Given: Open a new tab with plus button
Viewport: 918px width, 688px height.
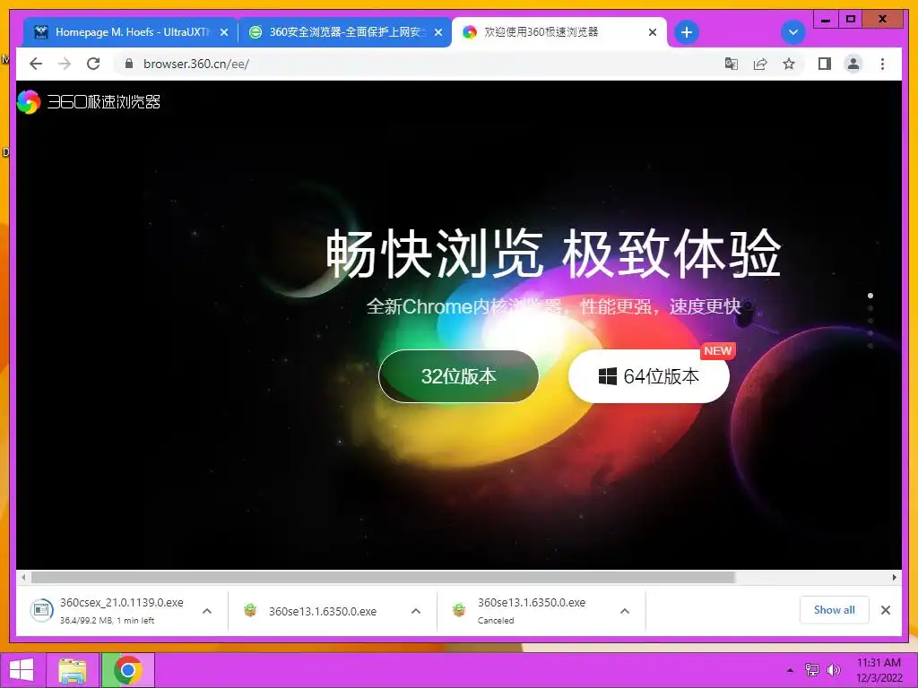Looking at the screenshot, I should (x=687, y=32).
